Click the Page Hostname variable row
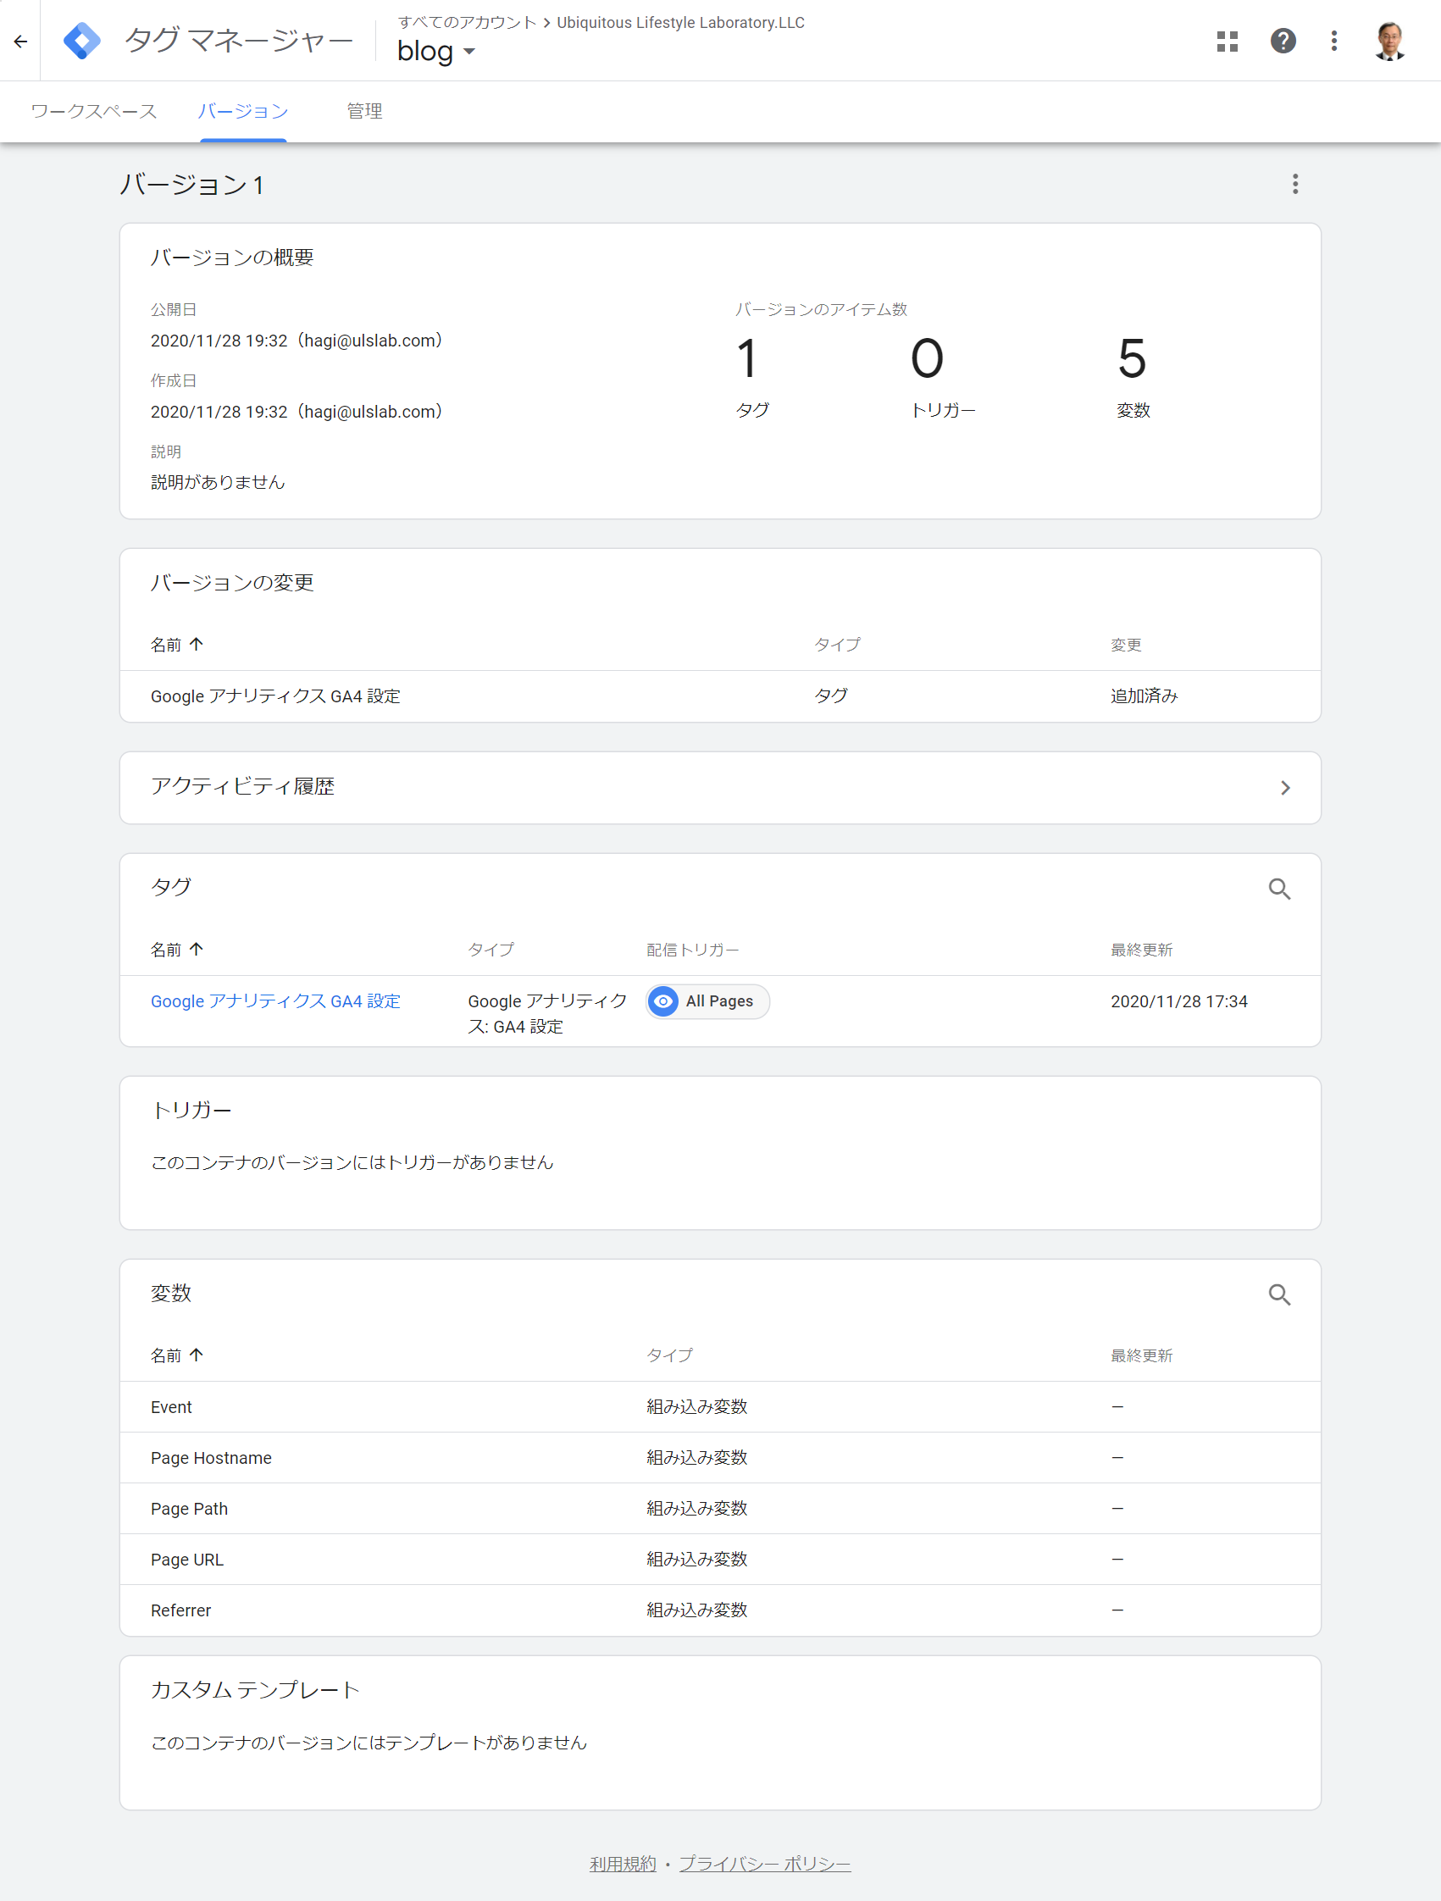Viewport: 1441px width, 1901px height. click(x=720, y=1458)
